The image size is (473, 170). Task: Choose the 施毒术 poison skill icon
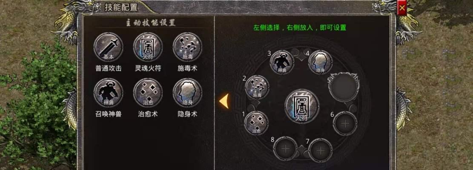point(187,47)
